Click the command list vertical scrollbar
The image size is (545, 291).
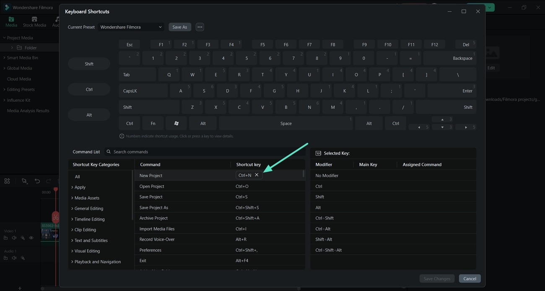pos(303,173)
